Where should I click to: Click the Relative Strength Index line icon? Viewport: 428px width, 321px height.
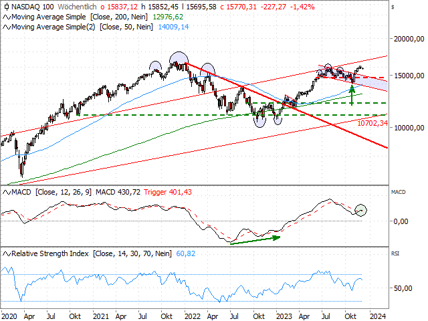click(x=7, y=254)
